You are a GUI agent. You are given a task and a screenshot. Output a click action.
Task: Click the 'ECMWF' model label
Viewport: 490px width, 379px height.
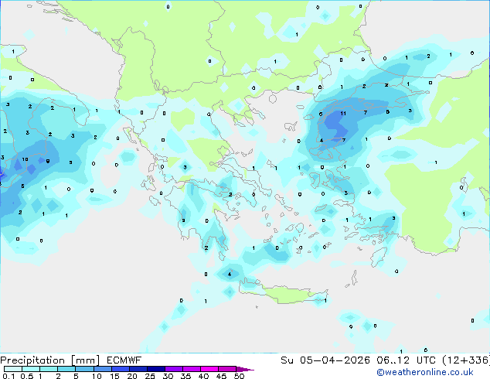pyautogui.click(x=124, y=360)
